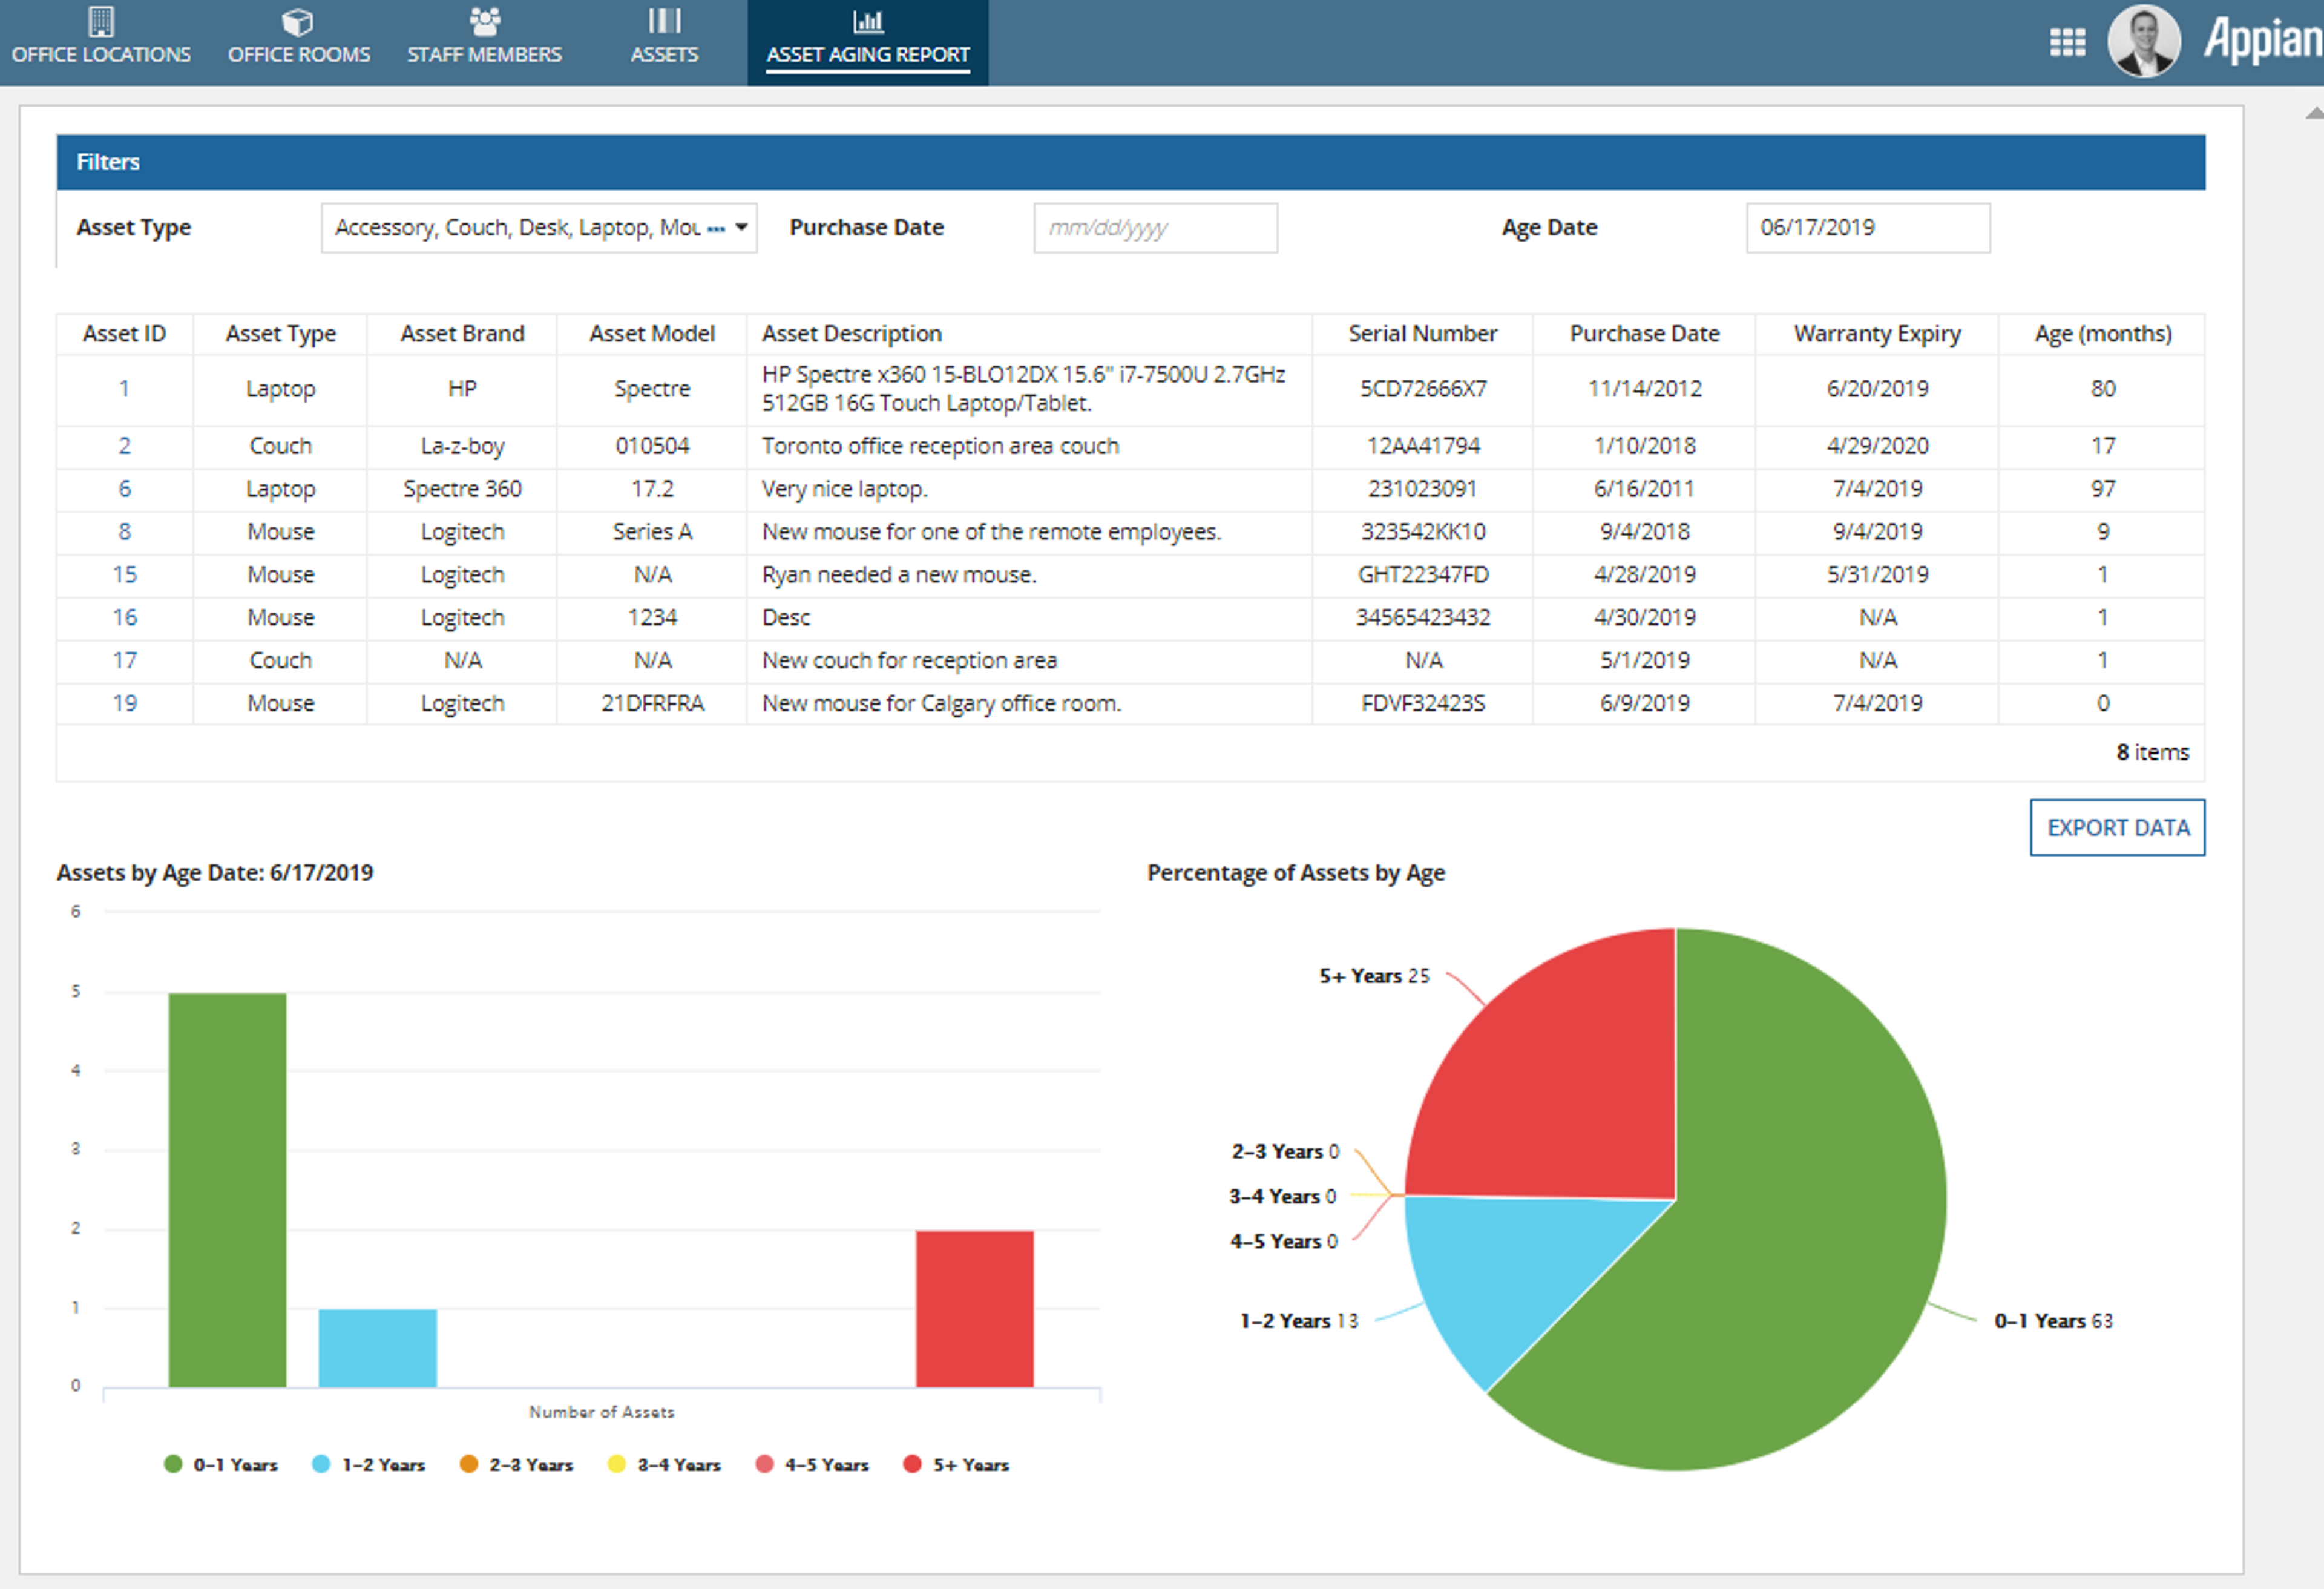This screenshot has height=1589, width=2324.
Task: Click the Asset Aging Report chart icon
Action: pos(868,21)
